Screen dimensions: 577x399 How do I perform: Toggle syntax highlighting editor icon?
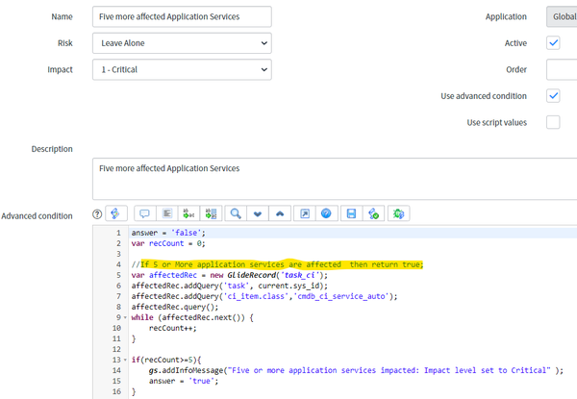(116, 213)
